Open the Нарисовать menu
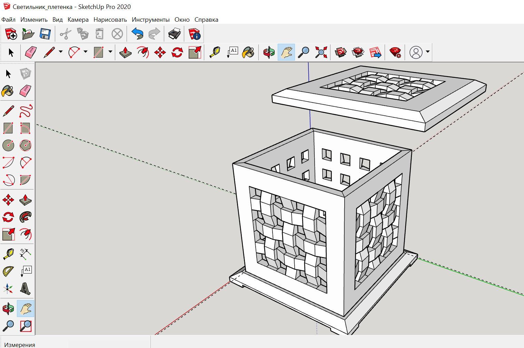Image resolution: width=524 pixels, height=348 pixels. pyautogui.click(x=110, y=20)
